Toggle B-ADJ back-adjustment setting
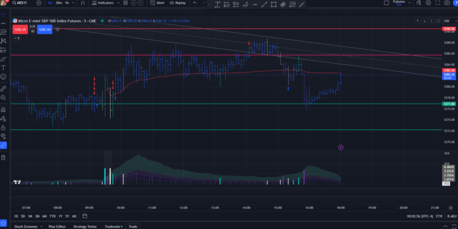The height and width of the screenshot is (229, 458). coord(451,216)
